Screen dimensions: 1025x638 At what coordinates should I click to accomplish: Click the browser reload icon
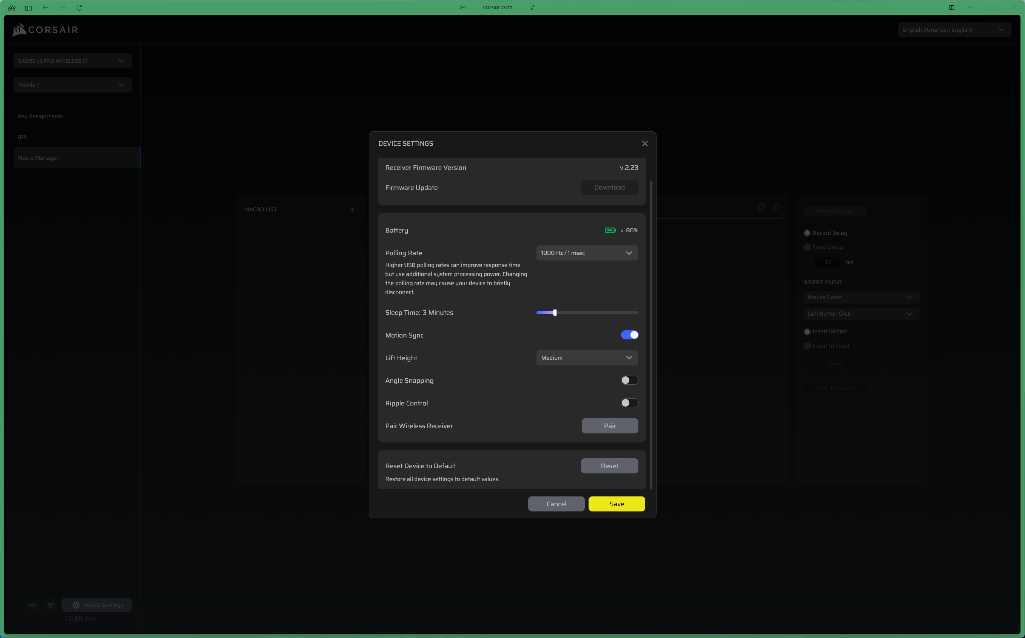click(79, 8)
